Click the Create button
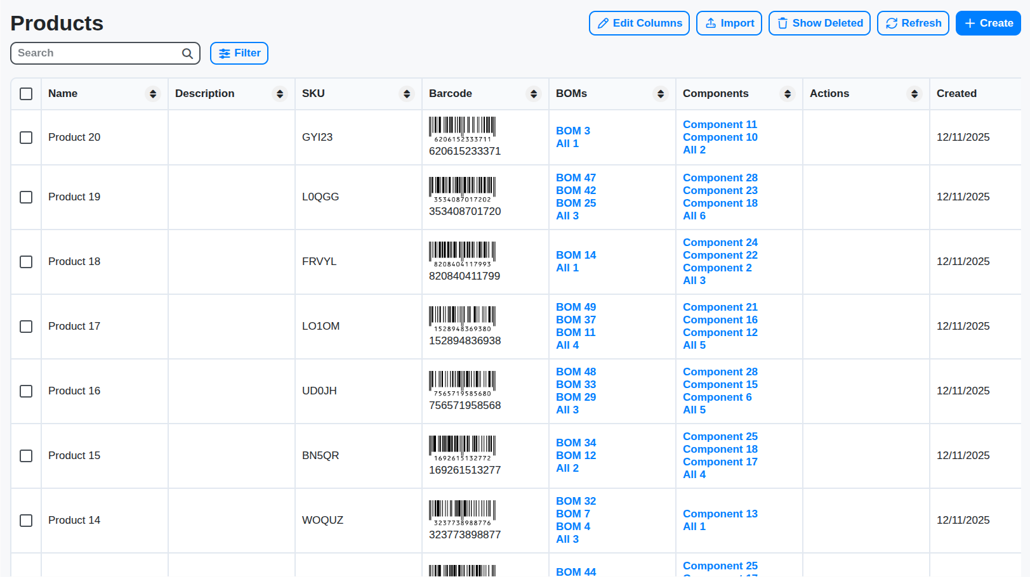Viewport: 1030px width, 577px height. tap(988, 23)
